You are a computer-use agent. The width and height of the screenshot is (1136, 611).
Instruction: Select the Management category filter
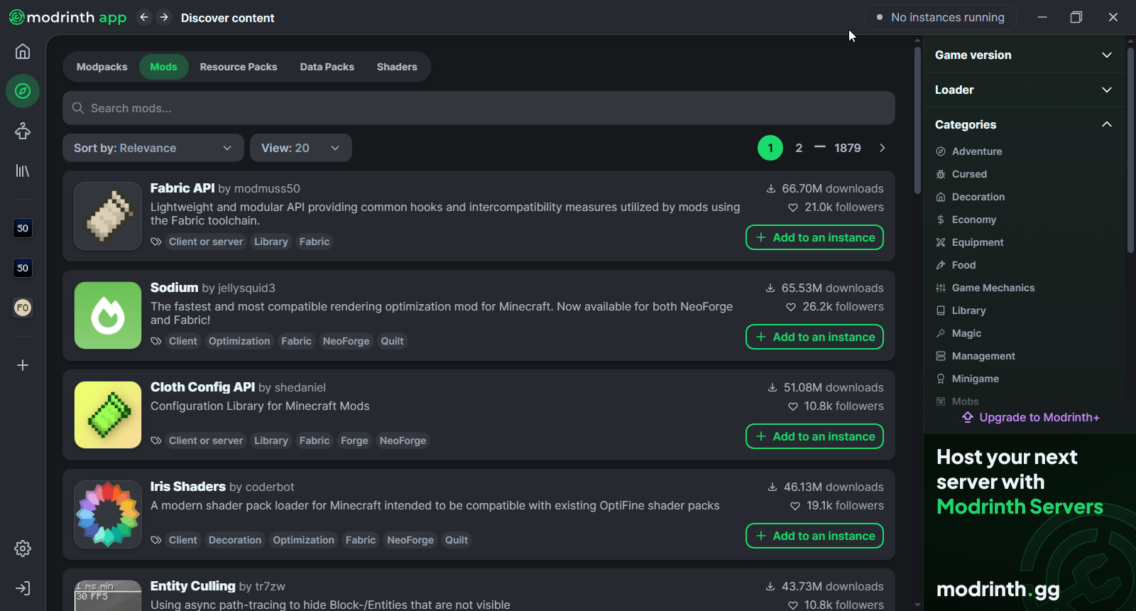pos(976,356)
